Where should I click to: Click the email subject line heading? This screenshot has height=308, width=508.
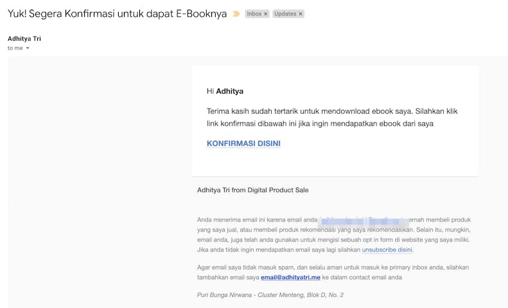pos(117,13)
